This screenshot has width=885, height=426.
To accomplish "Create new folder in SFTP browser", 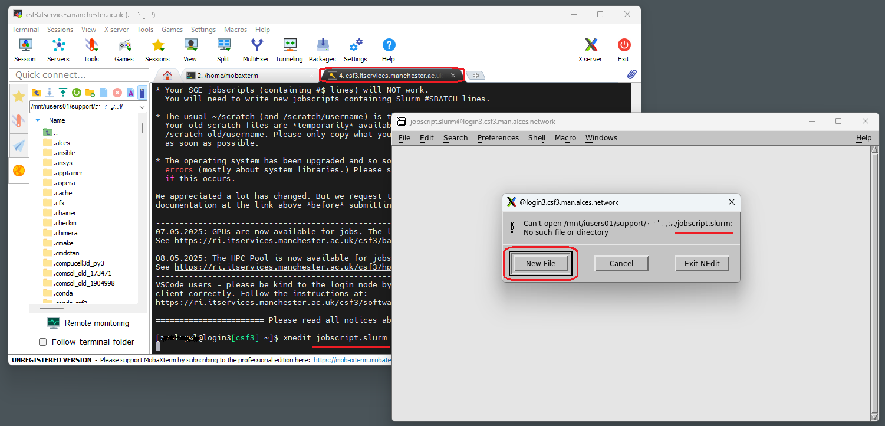I will [90, 93].
